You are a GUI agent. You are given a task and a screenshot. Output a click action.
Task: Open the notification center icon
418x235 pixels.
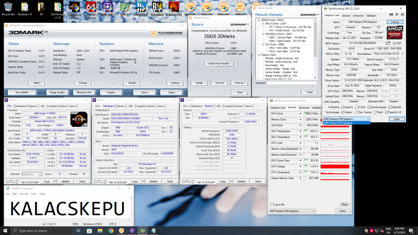coord(412,231)
